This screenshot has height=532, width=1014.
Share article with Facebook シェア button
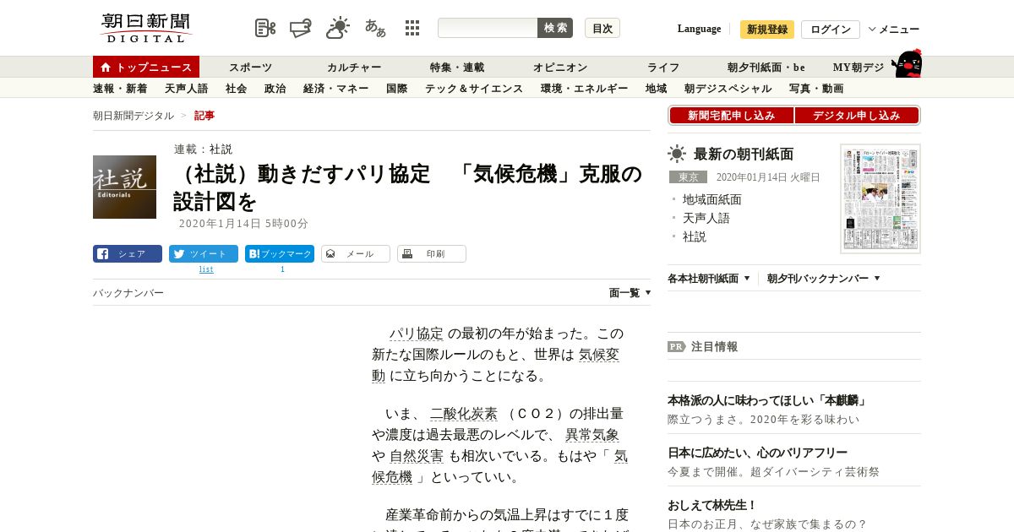(x=128, y=253)
